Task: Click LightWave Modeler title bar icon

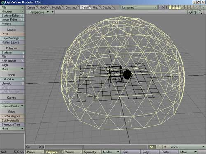Action: click(2, 2)
